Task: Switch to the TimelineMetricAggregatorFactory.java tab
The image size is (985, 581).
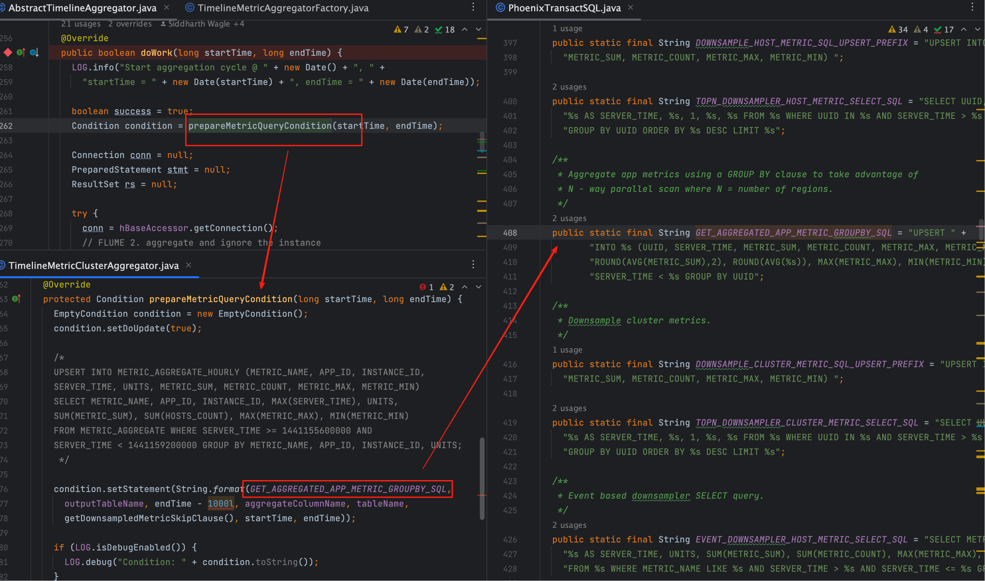Action: click(277, 8)
